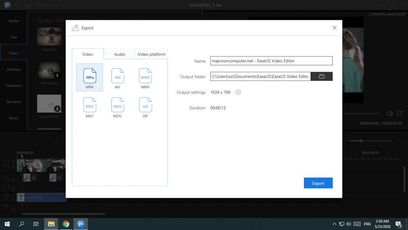Show hidden system tray icons

tap(334, 224)
